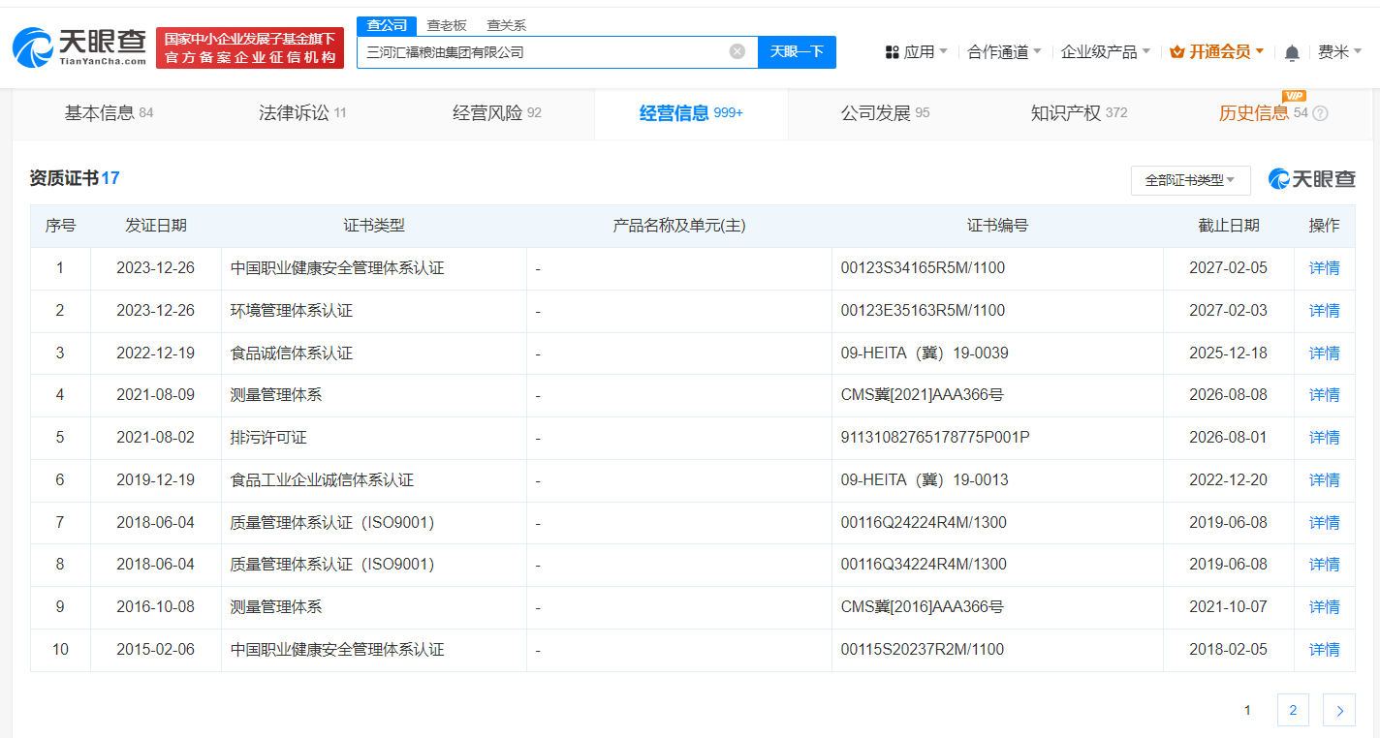The width and height of the screenshot is (1380, 738).
Task: Open 详情 for the 排污许可证 certificate
Action: pyautogui.click(x=1324, y=437)
